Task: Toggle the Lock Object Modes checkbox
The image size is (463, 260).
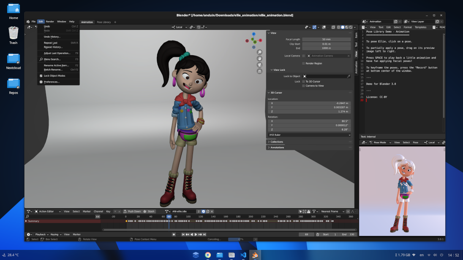Action: [x=41, y=75]
